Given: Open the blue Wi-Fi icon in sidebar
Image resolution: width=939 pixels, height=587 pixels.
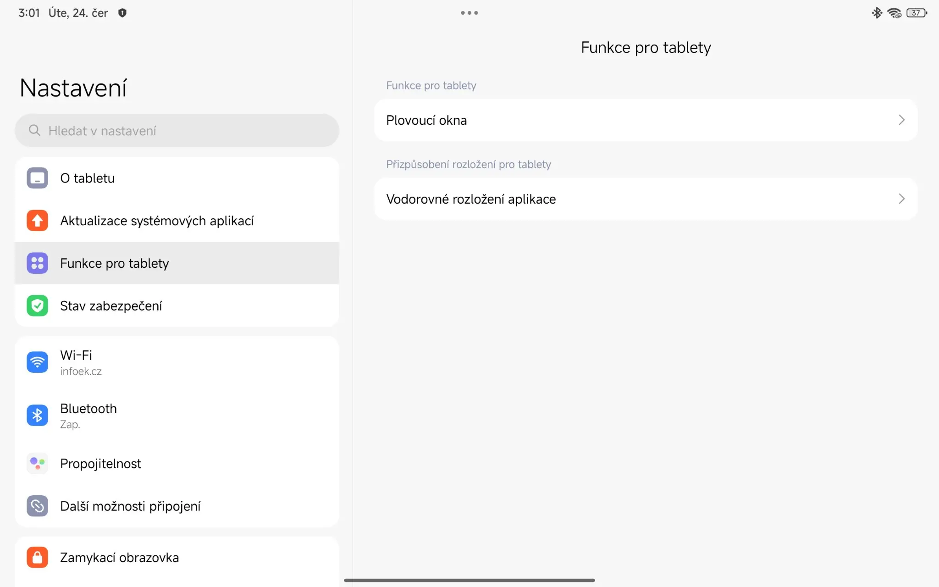Looking at the screenshot, I should click(37, 362).
